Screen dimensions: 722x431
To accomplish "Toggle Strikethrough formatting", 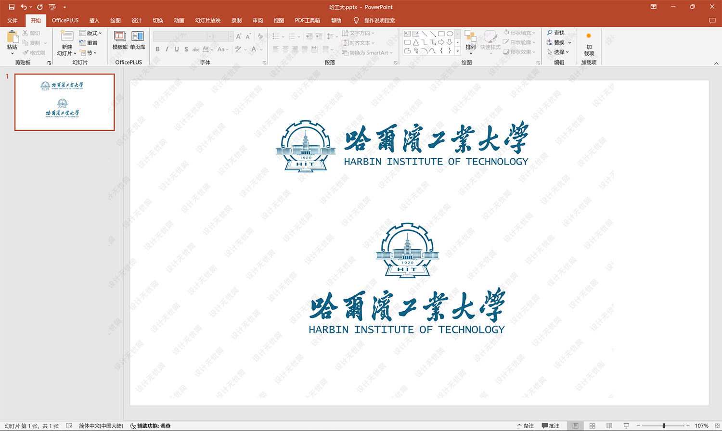I will (x=196, y=49).
